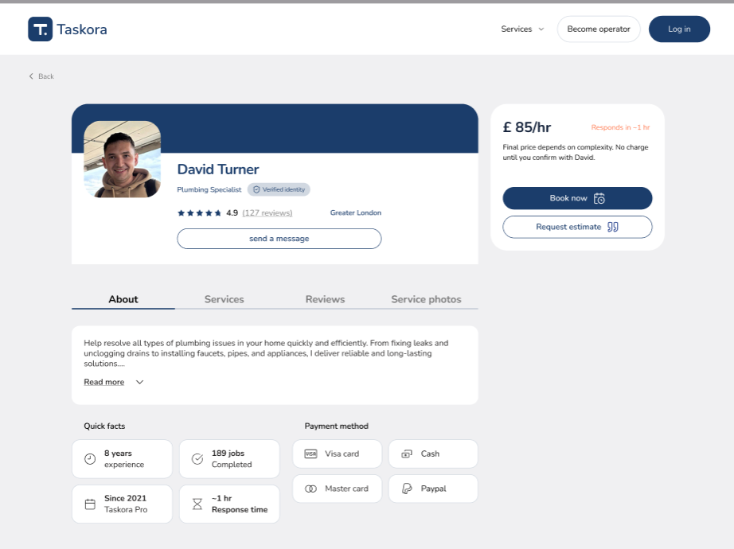The image size is (734, 549).
Task: Switch to the About tab
Action: click(123, 299)
